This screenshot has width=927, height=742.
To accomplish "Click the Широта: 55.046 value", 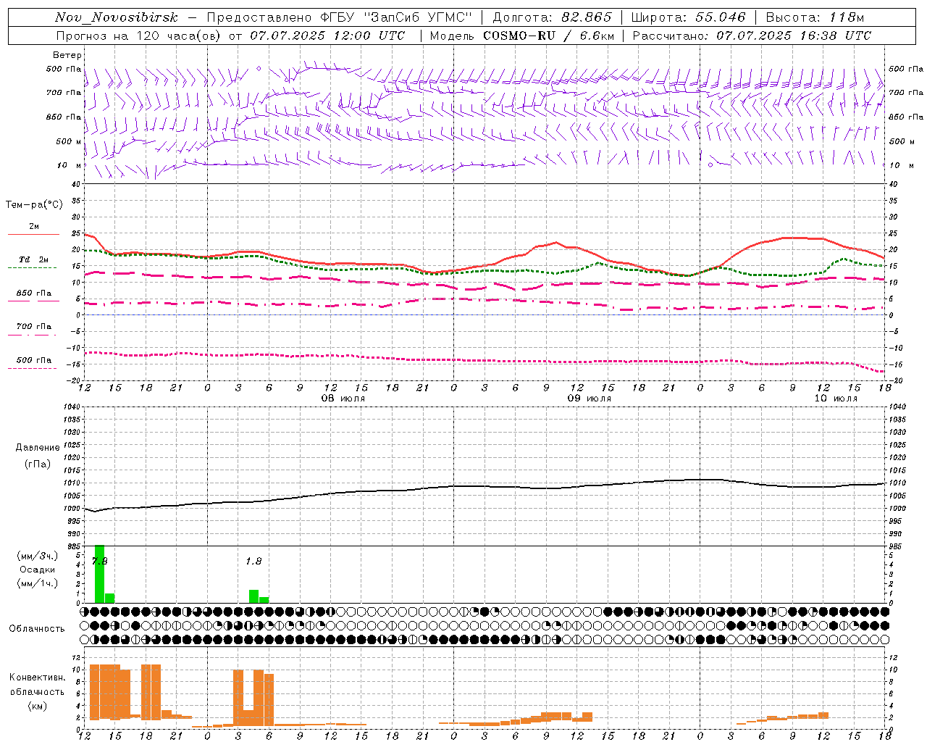I will [x=689, y=17].
